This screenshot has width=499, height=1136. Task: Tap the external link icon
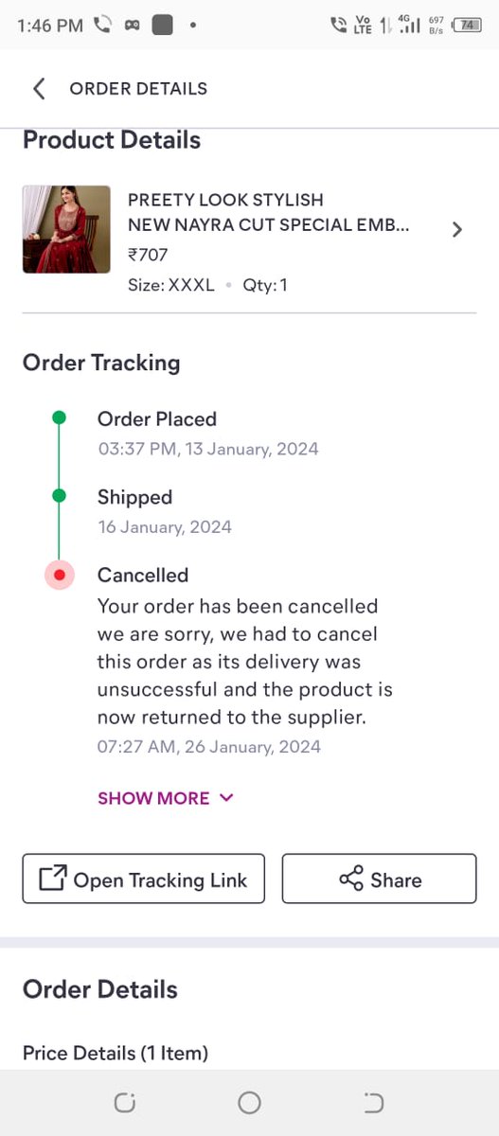[x=52, y=879]
